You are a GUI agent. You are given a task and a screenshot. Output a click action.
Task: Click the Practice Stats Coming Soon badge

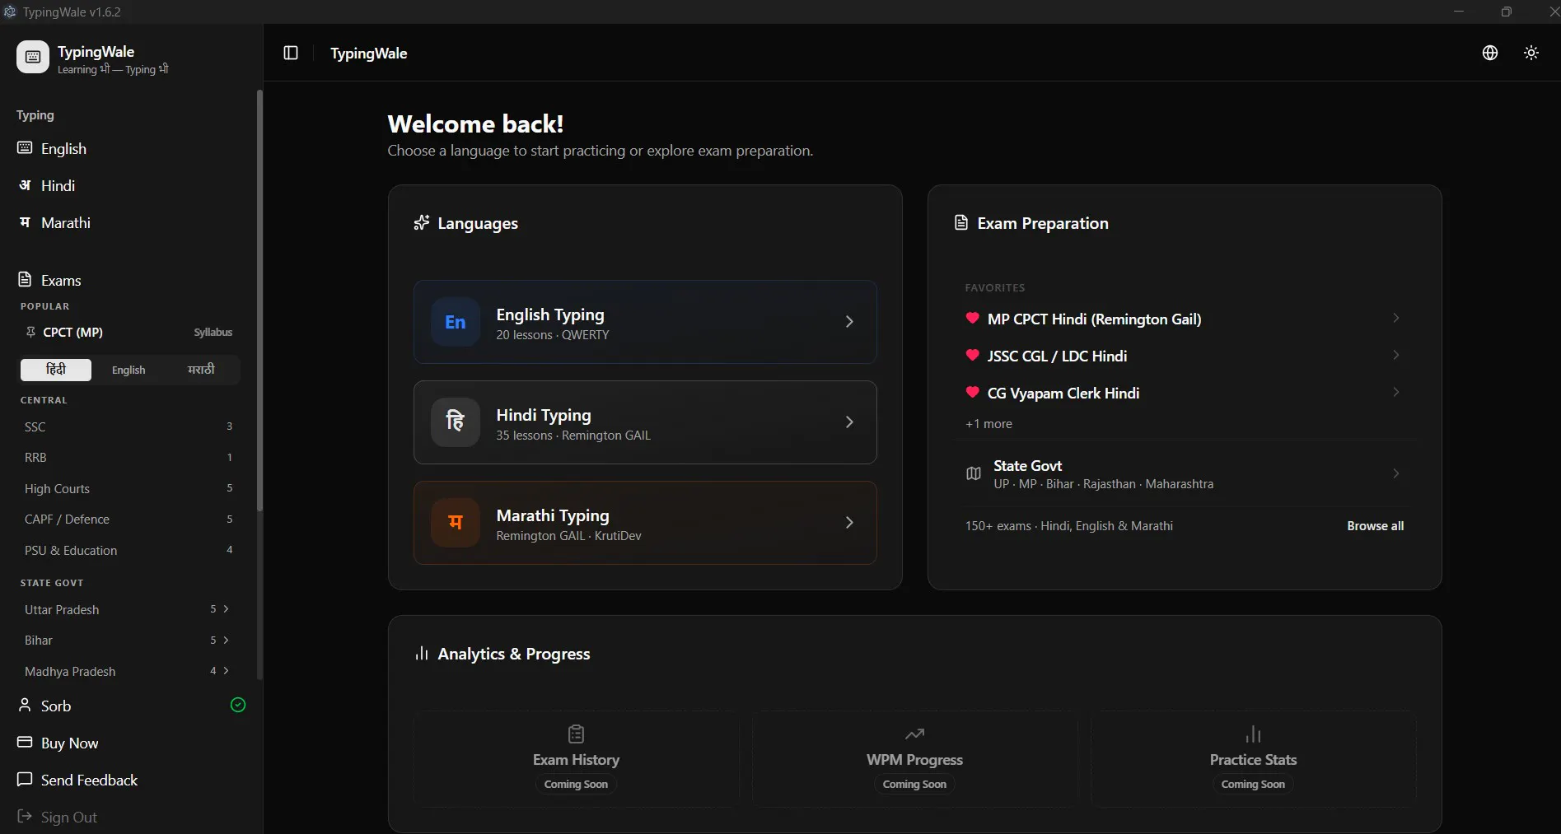tap(1254, 785)
